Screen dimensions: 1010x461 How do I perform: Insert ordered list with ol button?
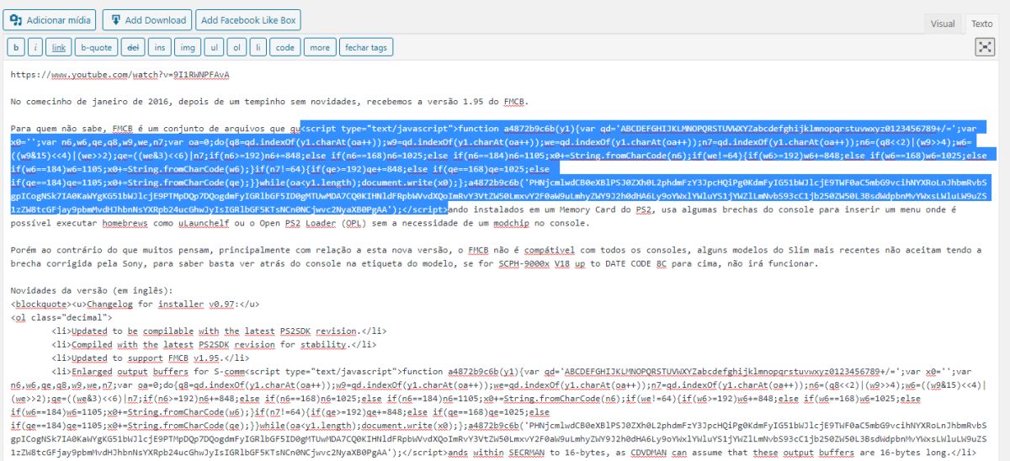click(237, 47)
